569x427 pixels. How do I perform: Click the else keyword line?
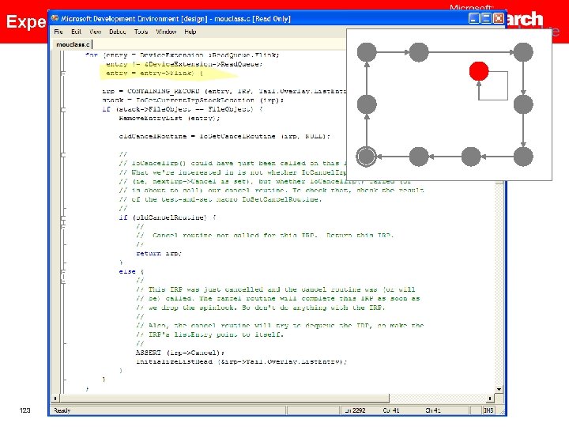coord(131,271)
